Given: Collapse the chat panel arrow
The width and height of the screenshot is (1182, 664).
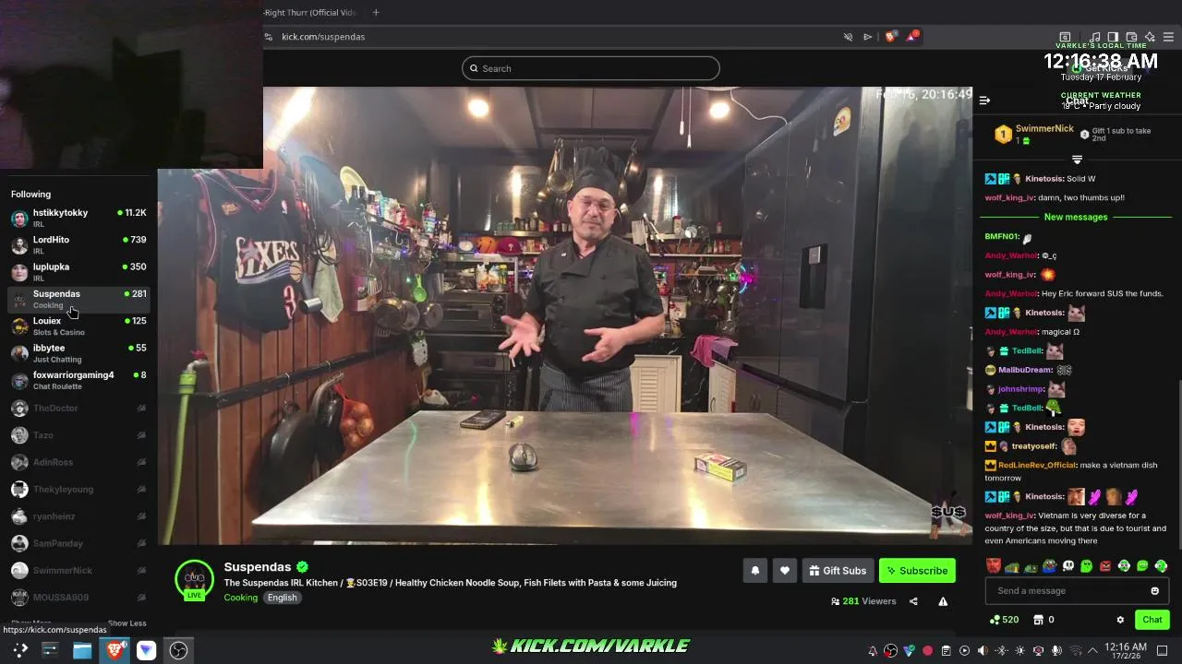Looking at the screenshot, I should pos(984,101).
